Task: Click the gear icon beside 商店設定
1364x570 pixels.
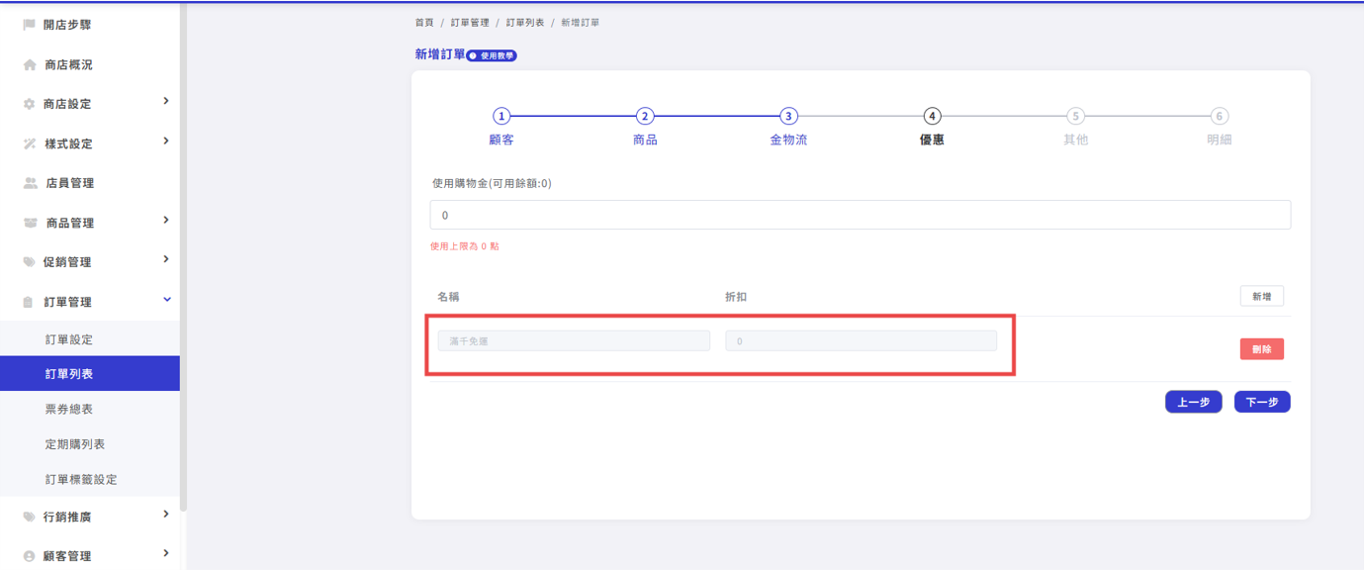Action: click(29, 104)
